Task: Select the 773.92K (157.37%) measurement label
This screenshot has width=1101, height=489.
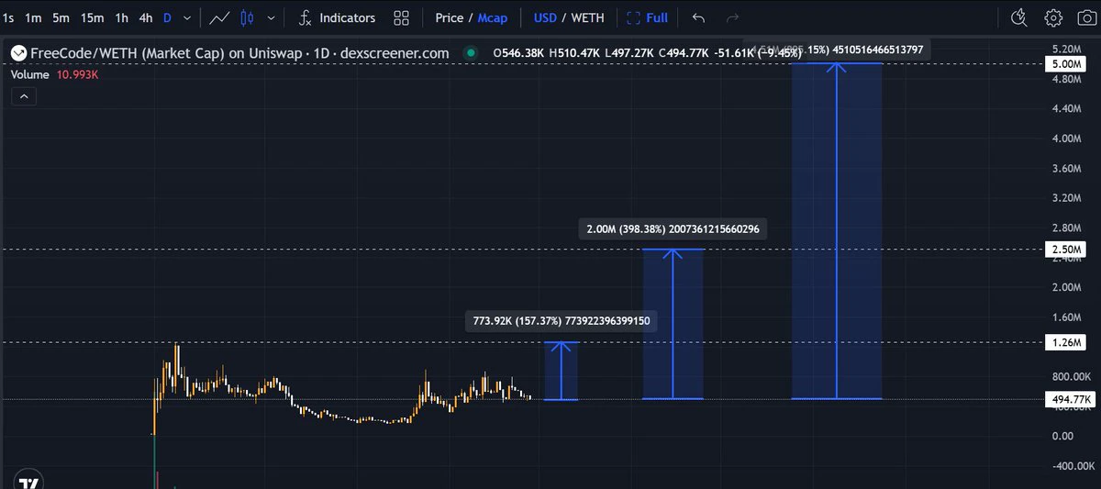Action: pos(560,321)
